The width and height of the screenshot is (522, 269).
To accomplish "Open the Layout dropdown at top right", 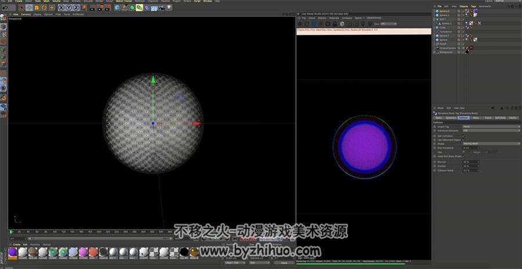I will (507, 1).
